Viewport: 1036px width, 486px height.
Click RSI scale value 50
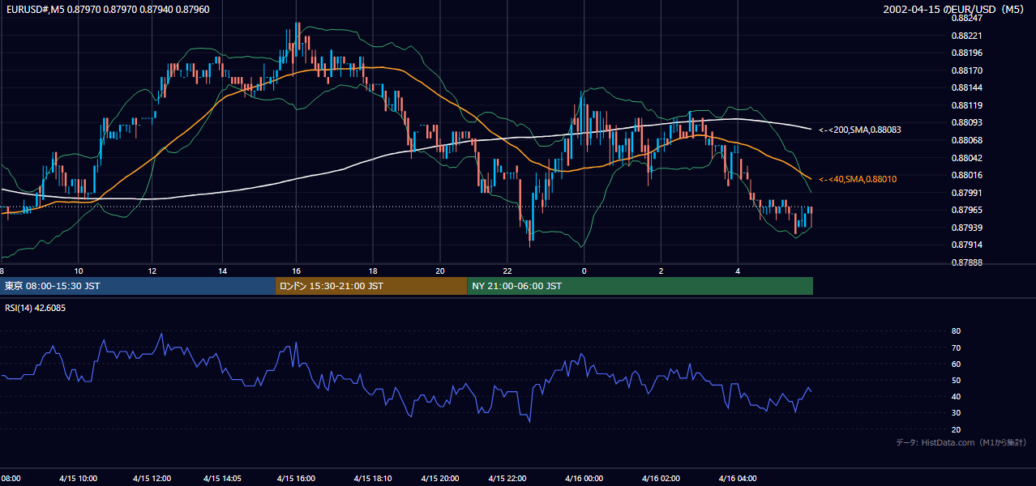tap(956, 380)
